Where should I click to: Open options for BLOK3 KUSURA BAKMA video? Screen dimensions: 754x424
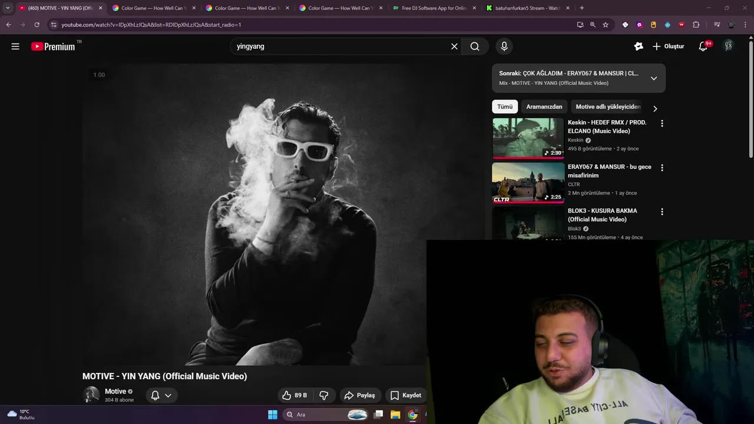point(662,212)
